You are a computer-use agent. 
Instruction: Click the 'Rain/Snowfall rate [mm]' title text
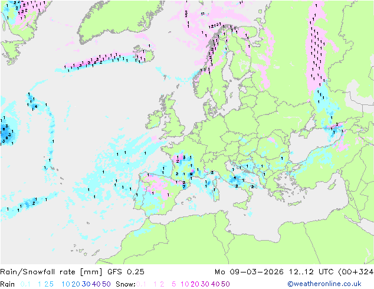tap(51, 272)
